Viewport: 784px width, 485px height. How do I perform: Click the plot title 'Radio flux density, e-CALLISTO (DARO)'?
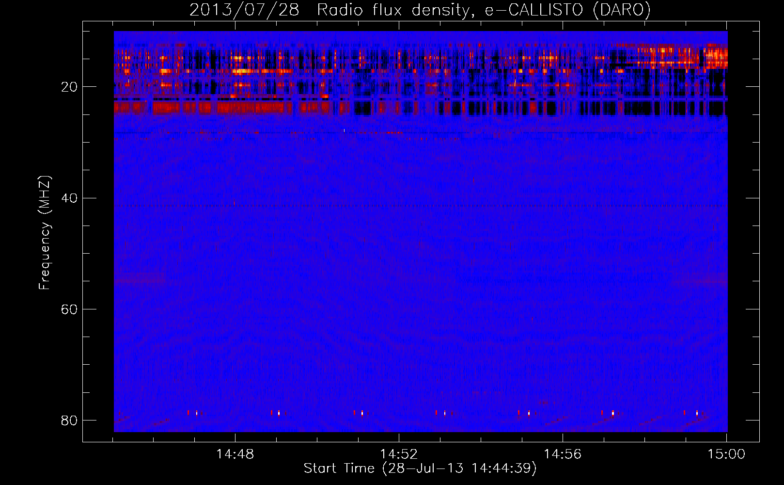[484, 10]
